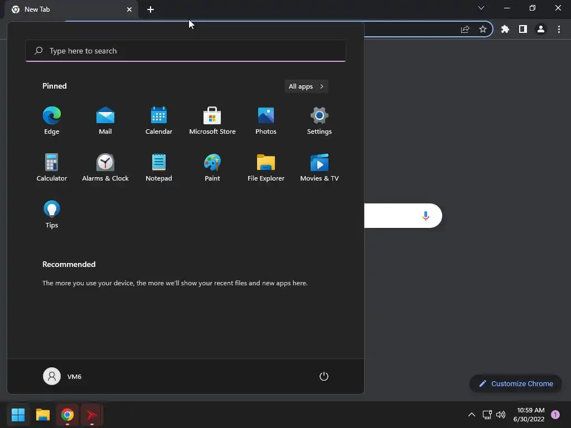Screen dimensions: 571x428
Task: Open File Explorer from pinned apps
Action: (266, 167)
